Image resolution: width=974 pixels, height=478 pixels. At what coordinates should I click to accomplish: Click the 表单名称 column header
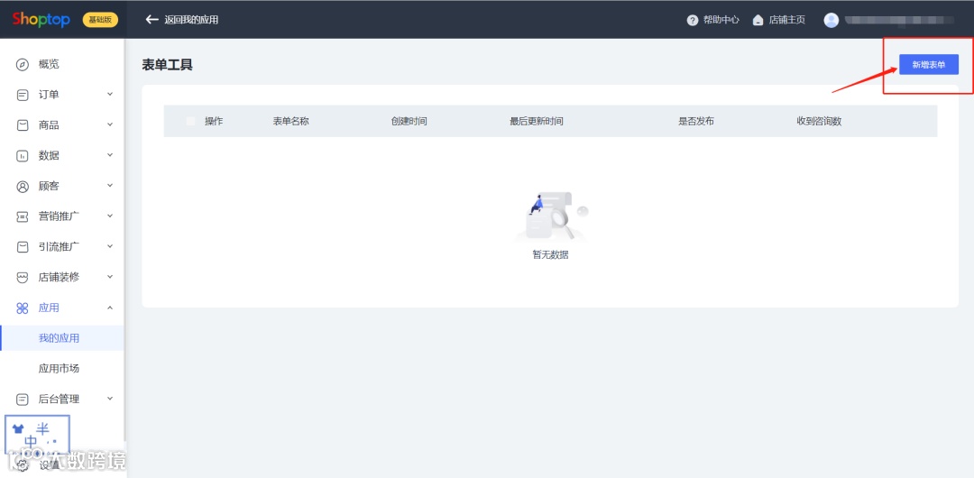[290, 121]
